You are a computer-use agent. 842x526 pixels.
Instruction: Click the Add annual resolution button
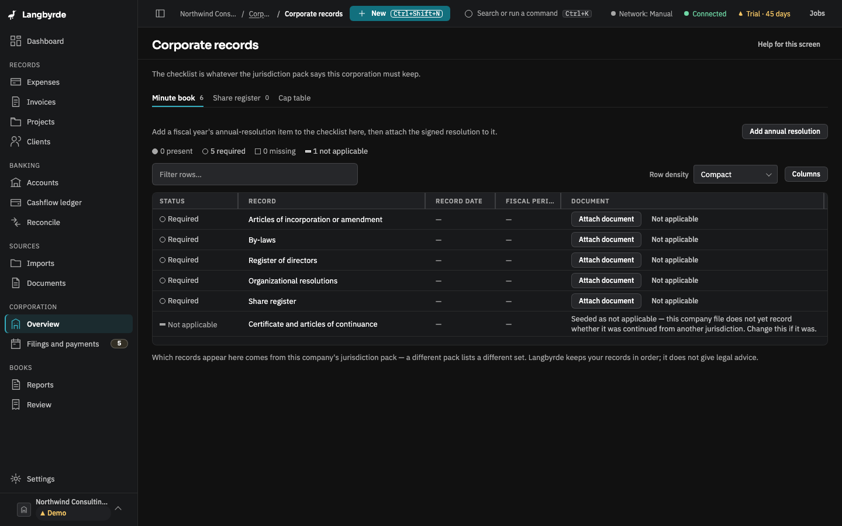[785, 131]
